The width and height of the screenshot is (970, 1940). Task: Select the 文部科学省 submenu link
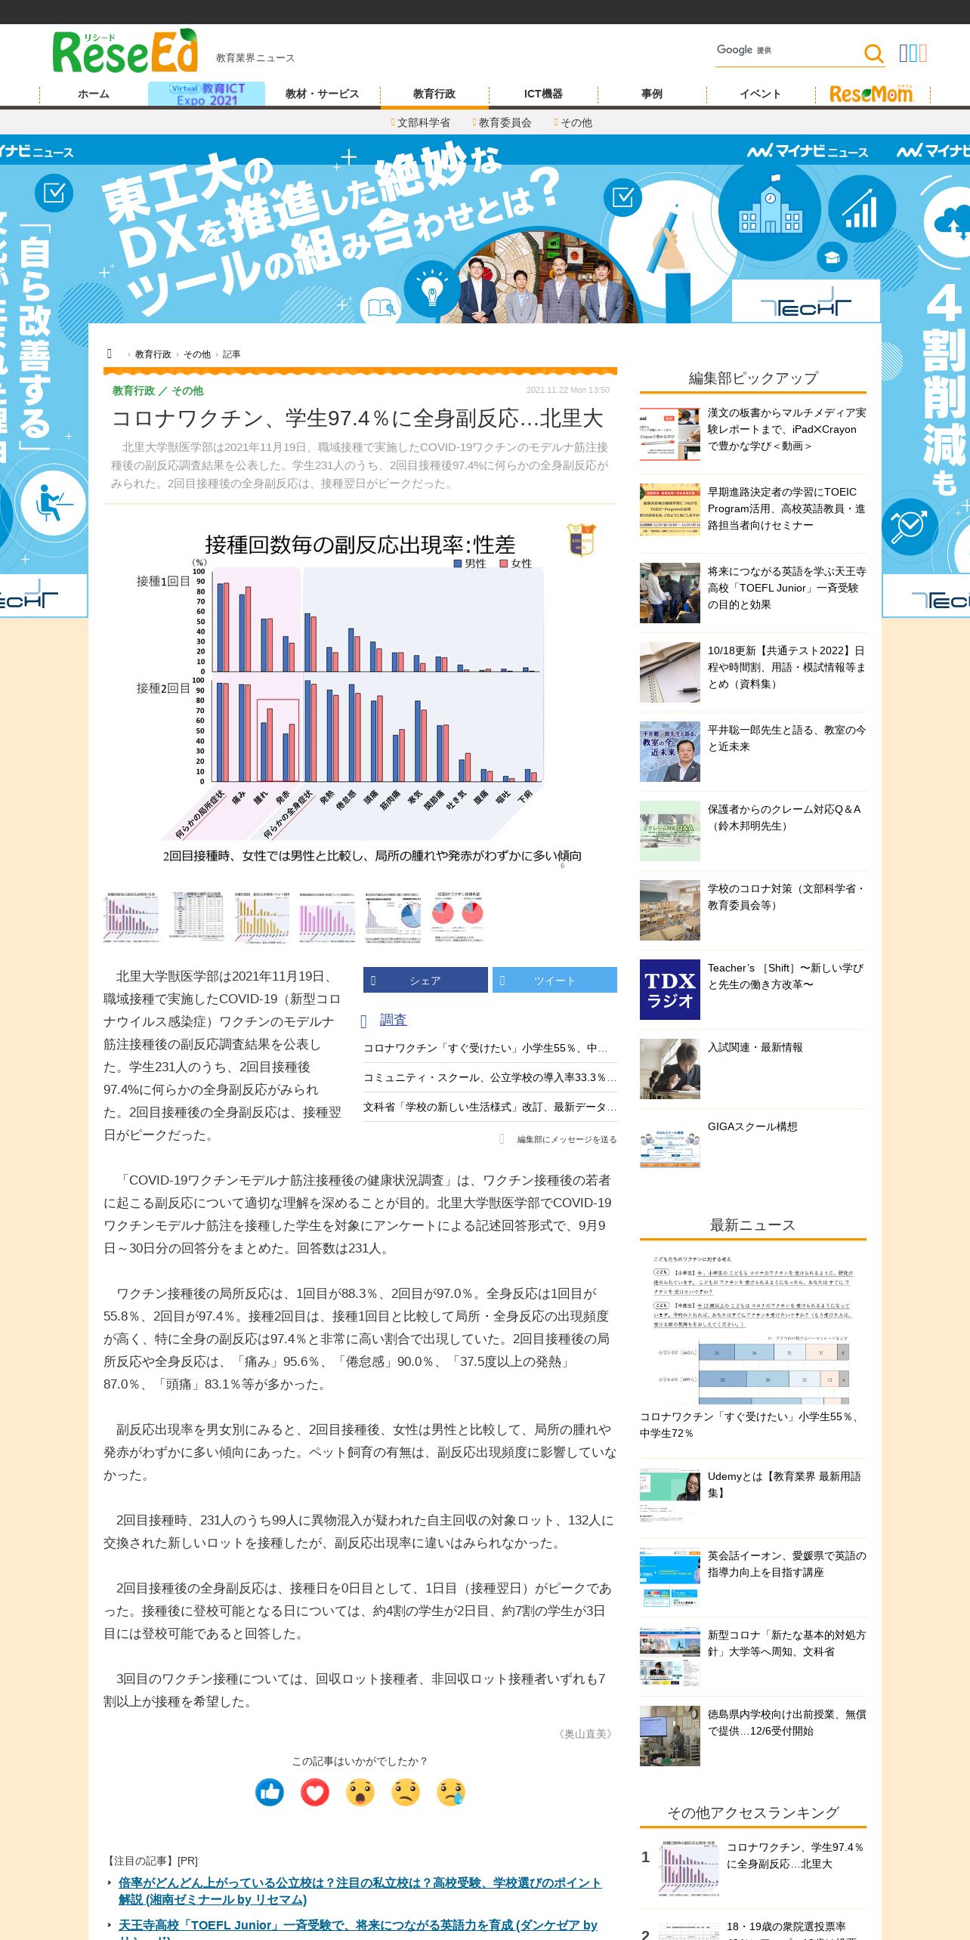pos(421,122)
